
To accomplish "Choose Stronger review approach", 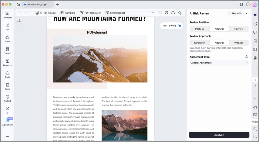I will point(199,43).
